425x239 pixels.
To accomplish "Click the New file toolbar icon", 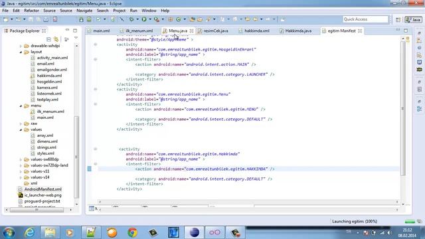I will coord(6,19).
